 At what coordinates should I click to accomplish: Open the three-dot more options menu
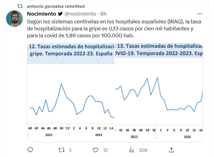200,14
